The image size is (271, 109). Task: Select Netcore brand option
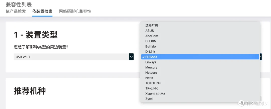[200, 73]
